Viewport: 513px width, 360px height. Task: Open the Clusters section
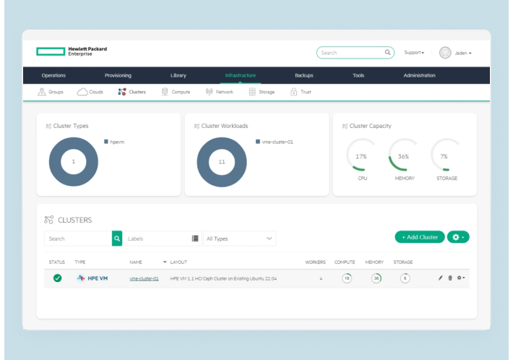(x=132, y=92)
